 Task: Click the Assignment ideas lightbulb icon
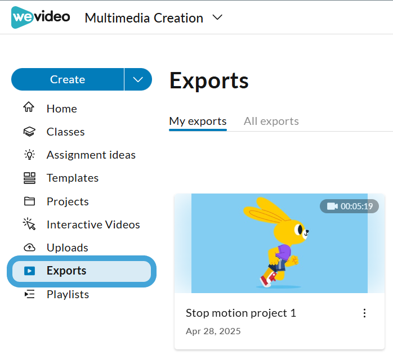point(29,155)
